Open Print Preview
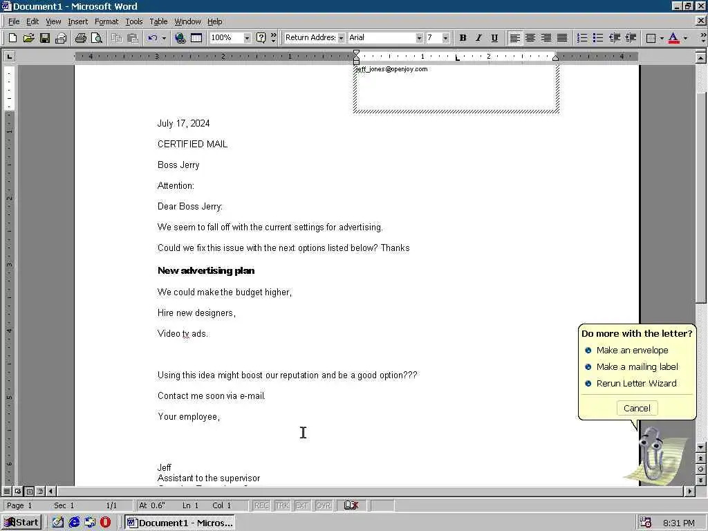Image resolution: width=708 pixels, height=531 pixels. [x=96, y=38]
